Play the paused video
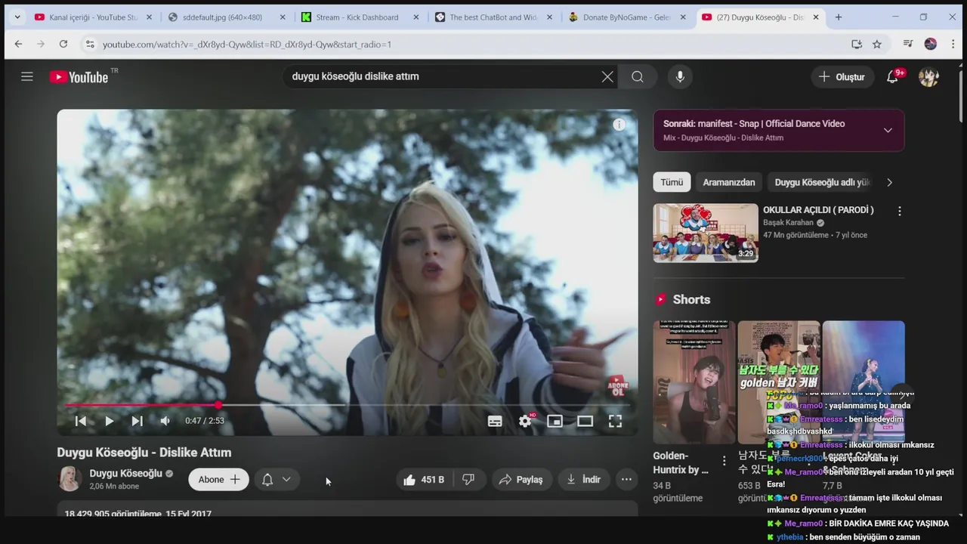 109,421
